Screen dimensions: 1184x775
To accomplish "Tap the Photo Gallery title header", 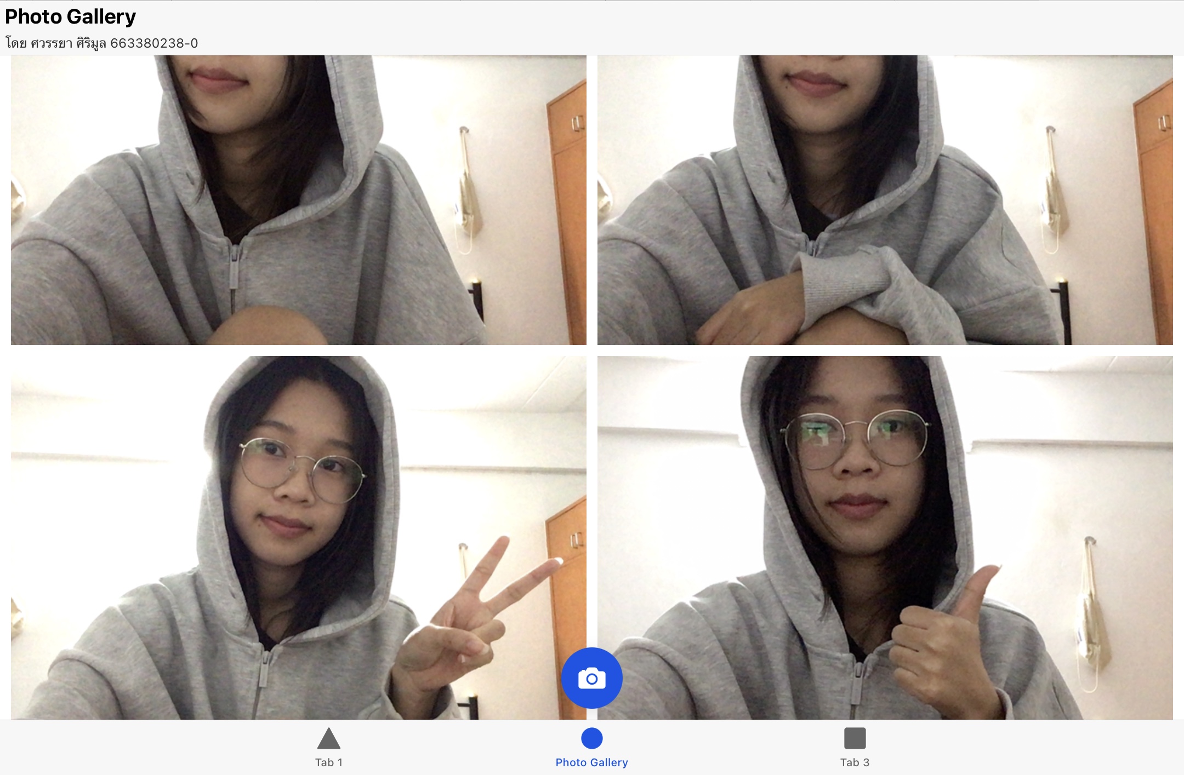I will [70, 16].
